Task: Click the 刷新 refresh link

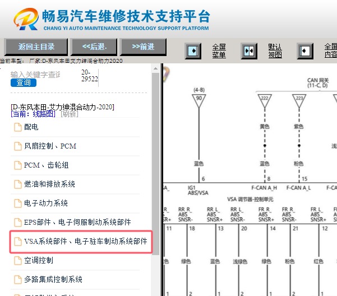Action: coord(70,114)
